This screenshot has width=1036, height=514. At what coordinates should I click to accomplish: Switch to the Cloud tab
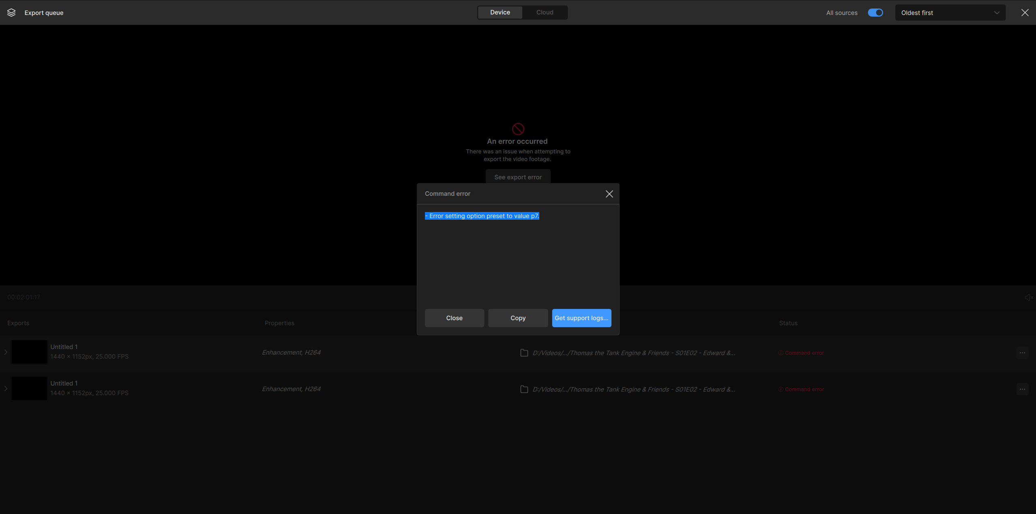pyautogui.click(x=545, y=13)
